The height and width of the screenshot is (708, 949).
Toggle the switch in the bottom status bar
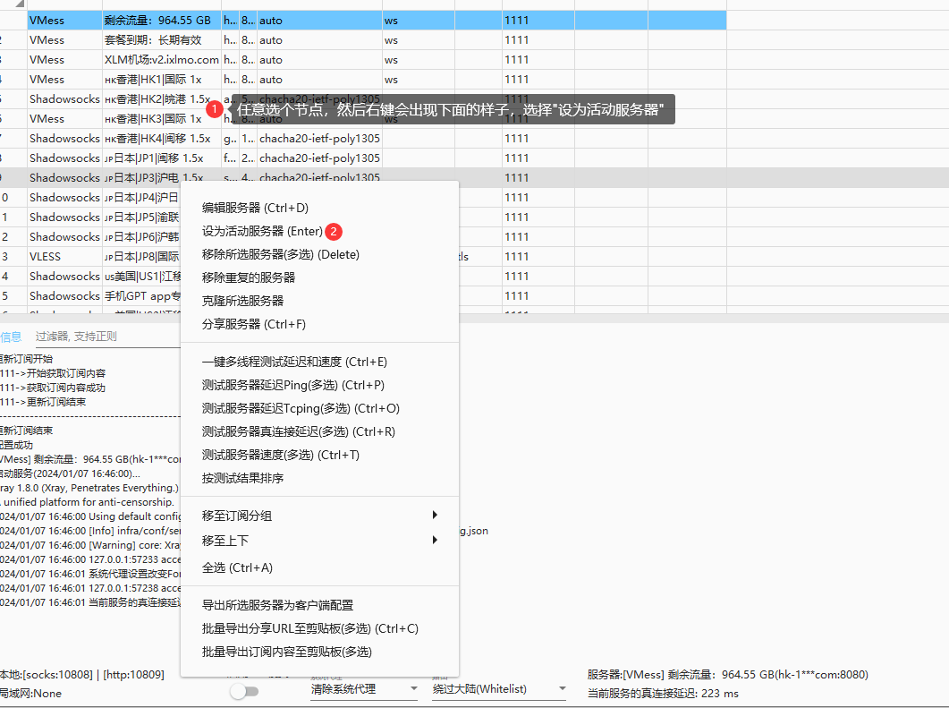coord(243,691)
